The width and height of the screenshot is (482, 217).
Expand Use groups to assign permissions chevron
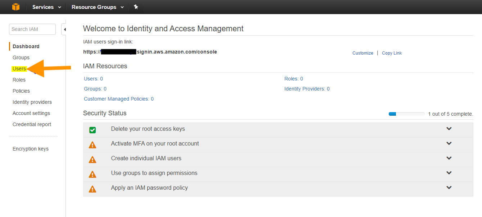(449, 173)
